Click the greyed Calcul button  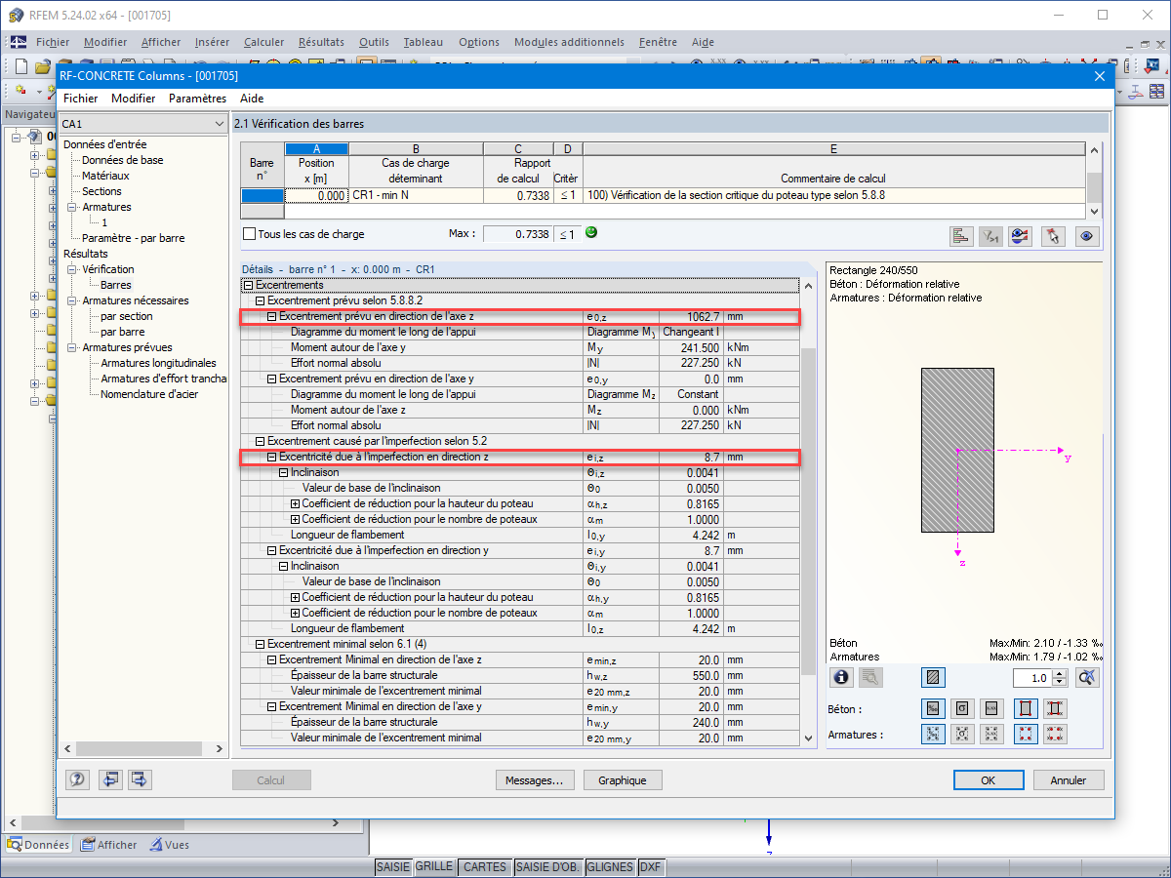pyautogui.click(x=270, y=780)
